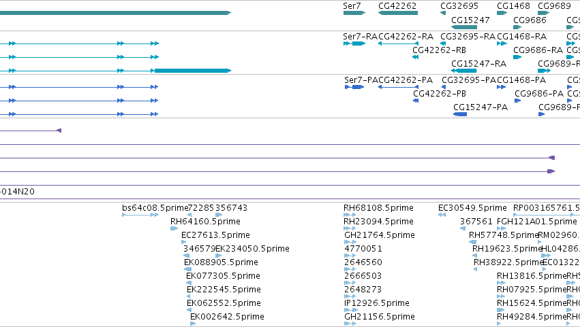Click the CG42262 gene arrow bar

click(398, 13)
